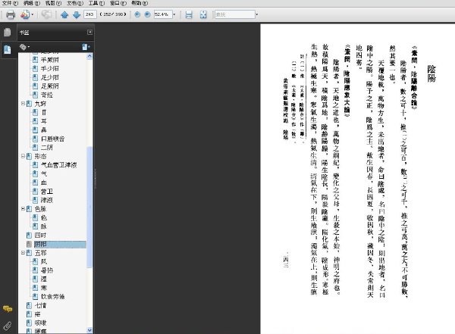
Task: Select the 四时 bookmark
Action: point(40,235)
